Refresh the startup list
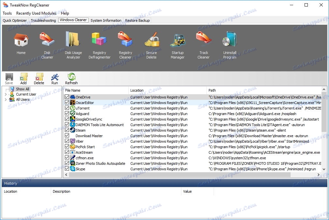The image size is (329, 220). point(71,79)
